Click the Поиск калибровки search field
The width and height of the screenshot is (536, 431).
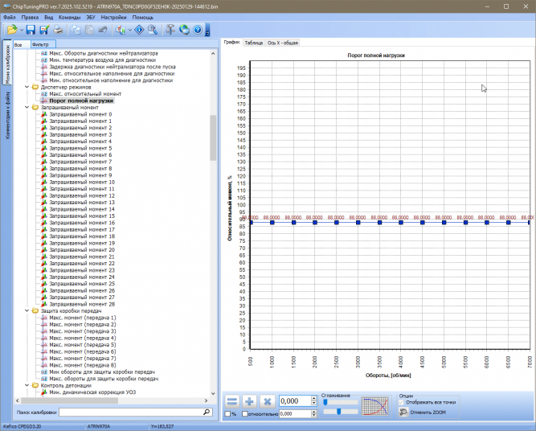pos(135,413)
